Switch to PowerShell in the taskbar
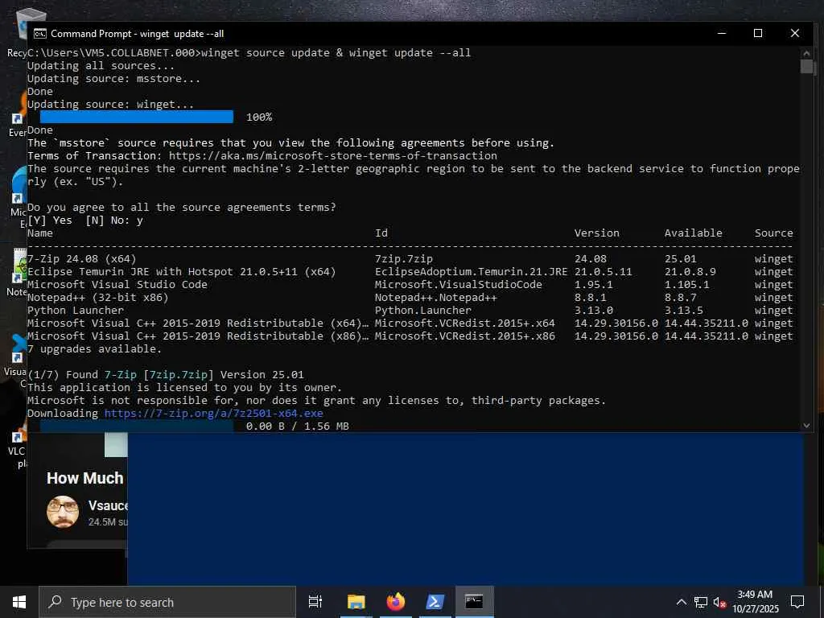The height and width of the screenshot is (618, 824). (435, 602)
